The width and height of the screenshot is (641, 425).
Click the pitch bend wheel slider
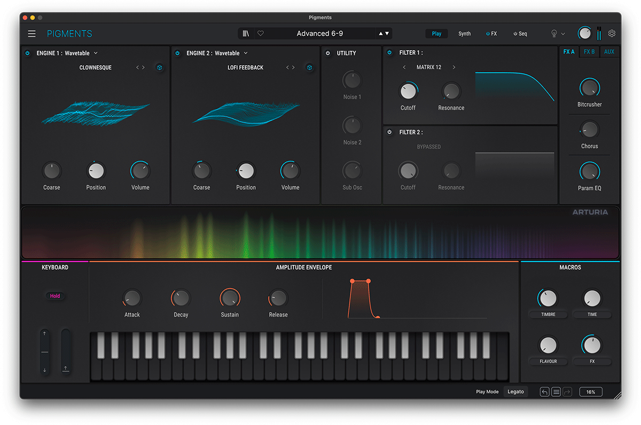pos(45,352)
